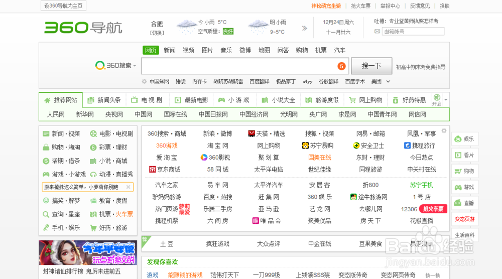The height and width of the screenshot is (279, 502).
Task: Click the 抢火车票 red badge button
Action: tap(433, 209)
